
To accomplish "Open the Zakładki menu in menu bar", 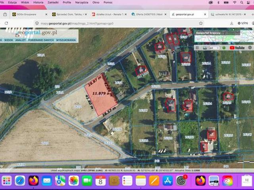I will click(53, 2).
